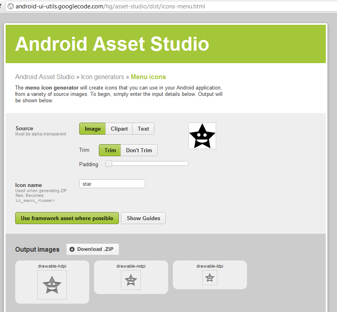The image size is (337, 312).
Task: Click the Show Guides button
Action: pos(143,218)
